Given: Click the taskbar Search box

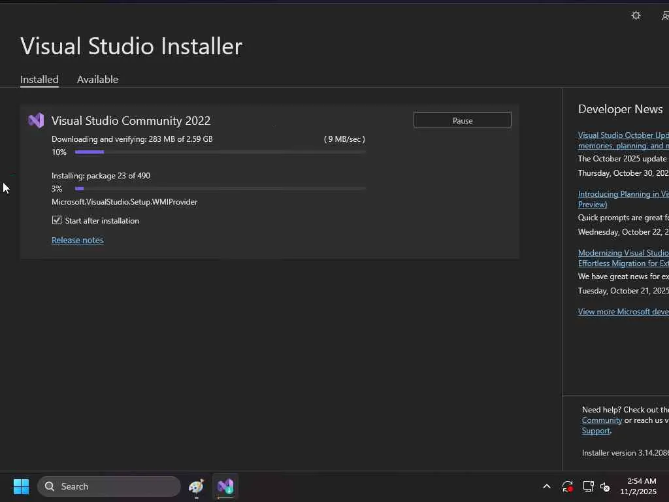Looking at the screenshot, I should point(109,486).
